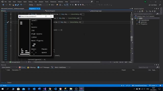The height and width of the screenshot is (91, 163).
Task: Open File Explorer from the taskbar
Action: tap(71, 89)
